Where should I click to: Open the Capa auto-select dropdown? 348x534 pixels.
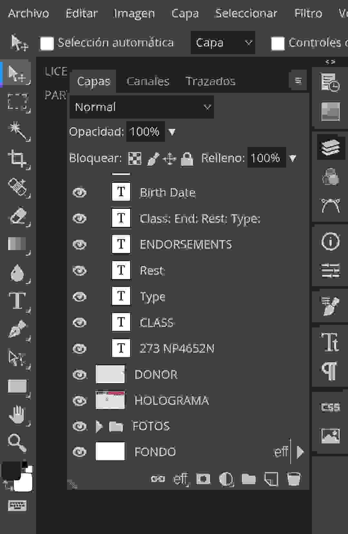[223, 43]
